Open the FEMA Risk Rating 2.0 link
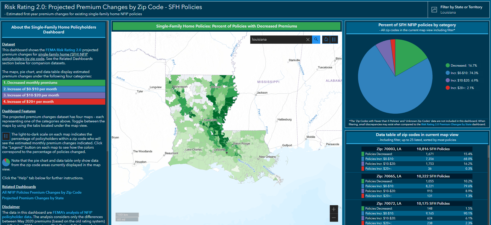 point(63,50)
